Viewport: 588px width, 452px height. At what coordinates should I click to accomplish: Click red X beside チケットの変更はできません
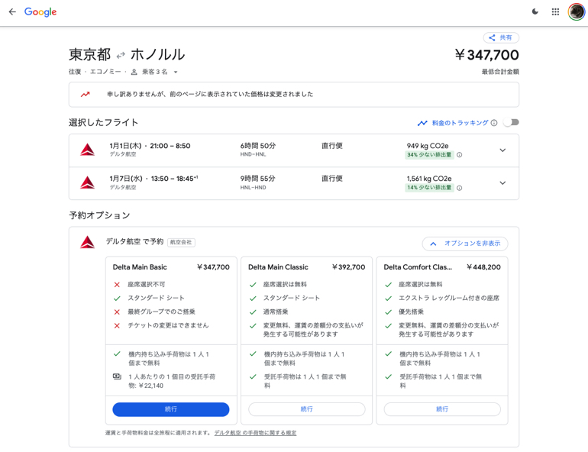pos(117,325)
